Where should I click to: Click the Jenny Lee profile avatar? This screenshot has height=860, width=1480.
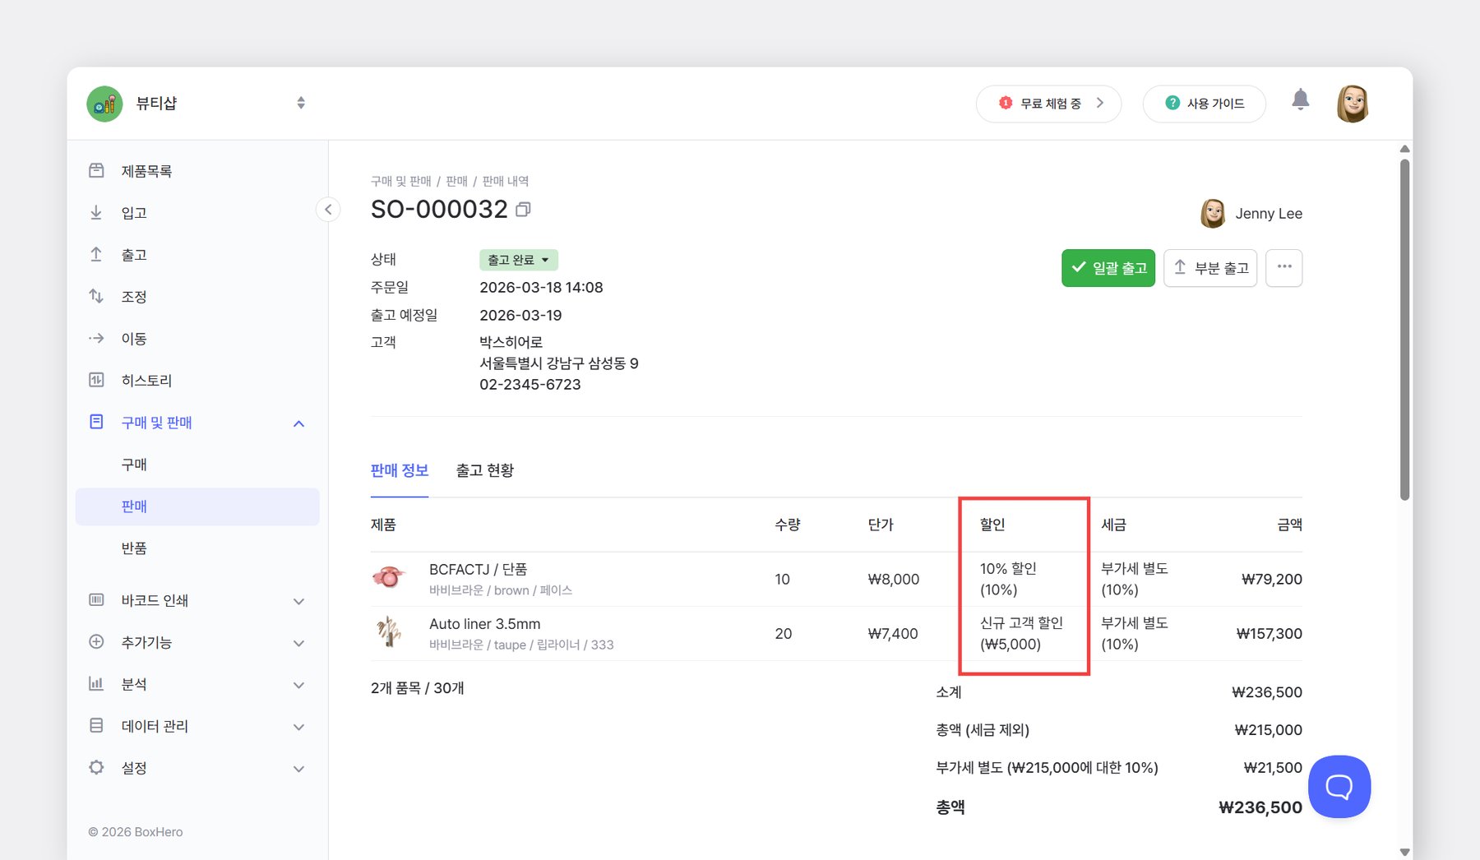point(1353,103)
